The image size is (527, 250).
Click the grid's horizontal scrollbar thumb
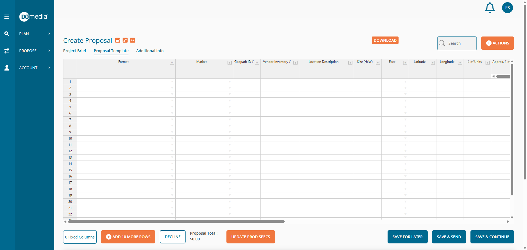176,221
